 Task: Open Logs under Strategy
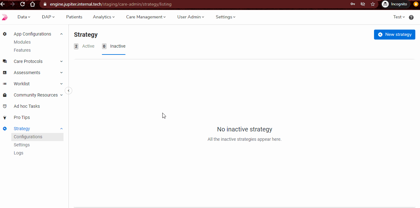click(x=18, y=153)
